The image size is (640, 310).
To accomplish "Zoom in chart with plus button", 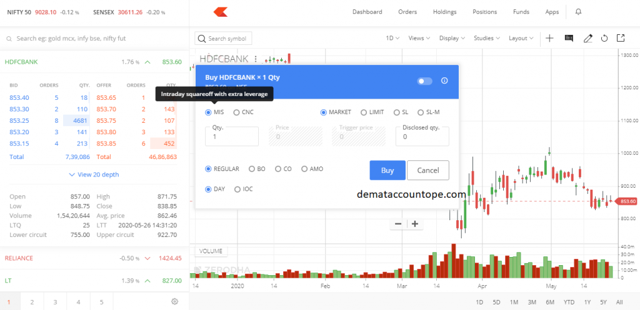I will tap(415, 224).
